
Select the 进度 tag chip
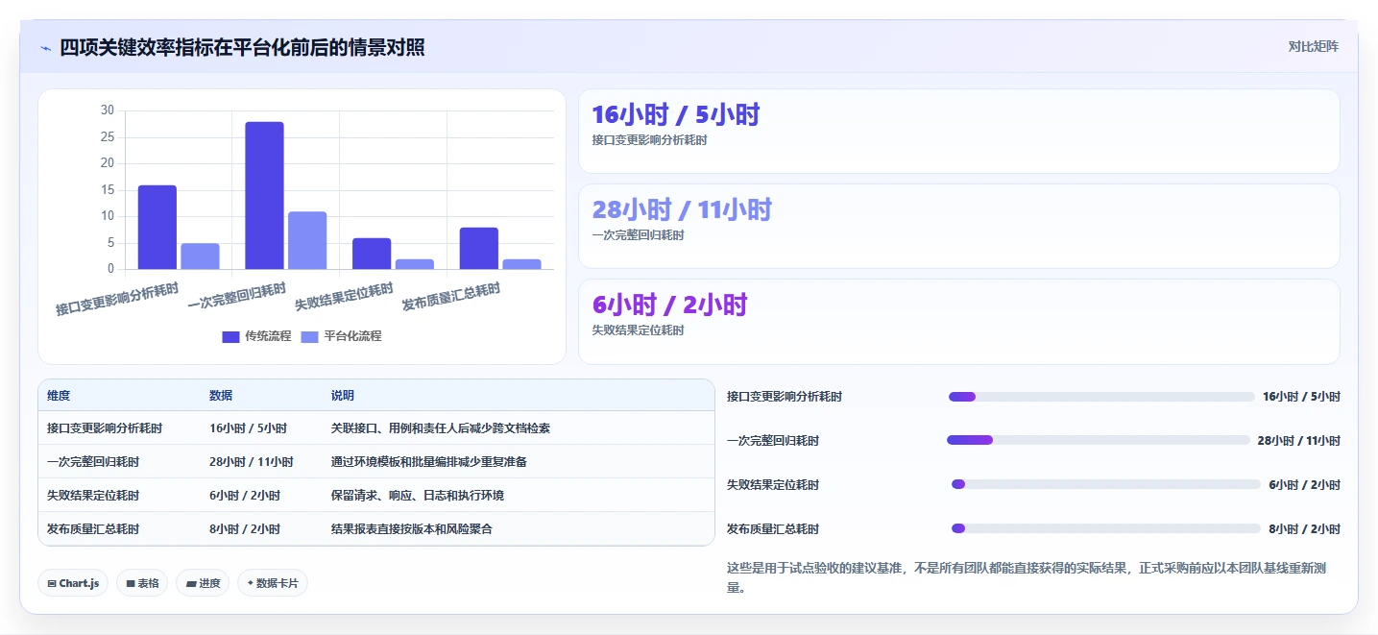point(203,583)
